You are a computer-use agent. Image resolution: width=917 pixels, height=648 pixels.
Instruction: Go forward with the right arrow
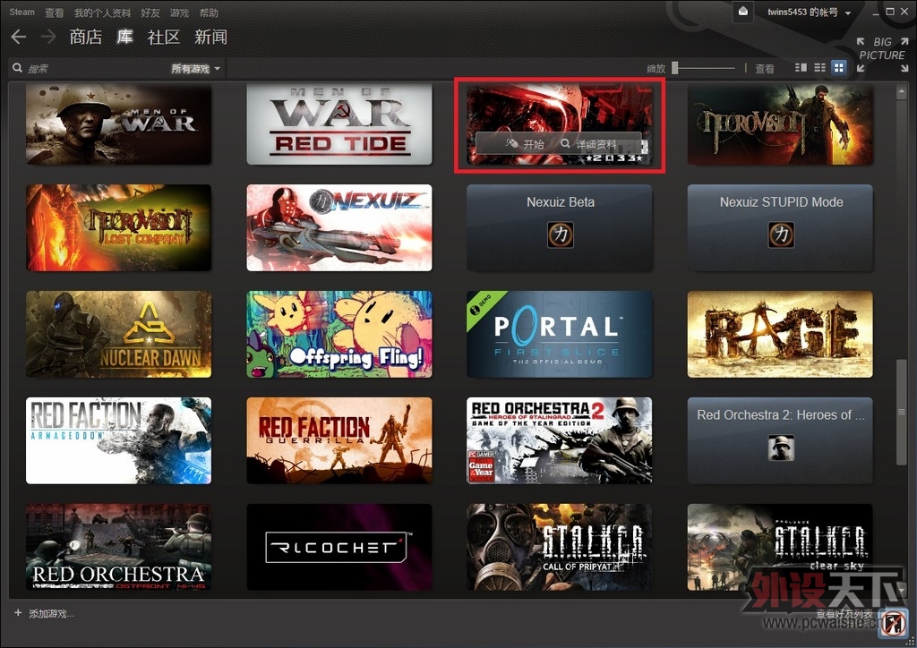48,37
